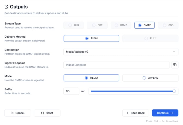
Task: Click the Buffer slider handle
Action: [x=174, y=91]
